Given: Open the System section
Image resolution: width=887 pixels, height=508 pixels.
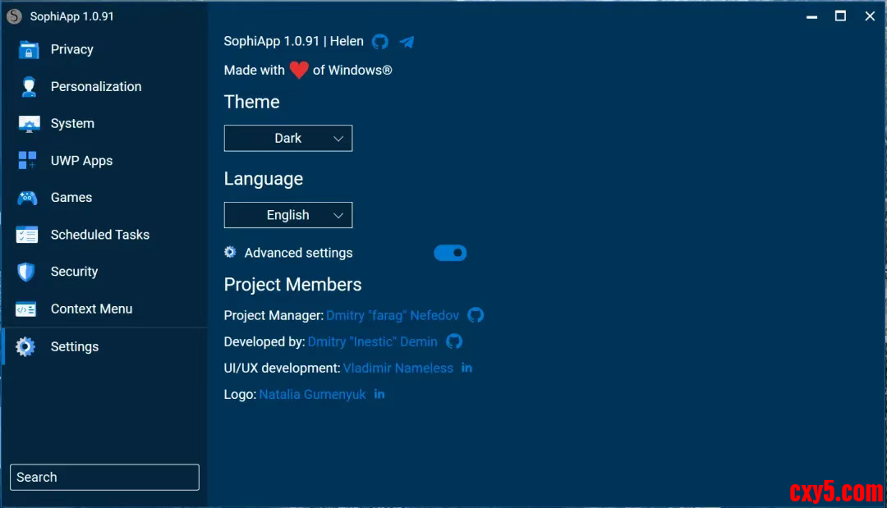Looking at the screenshot, I should coord(72,124).
